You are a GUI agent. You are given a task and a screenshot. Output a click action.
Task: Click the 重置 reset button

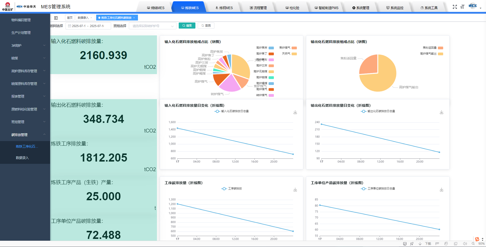tap(206, 26)
